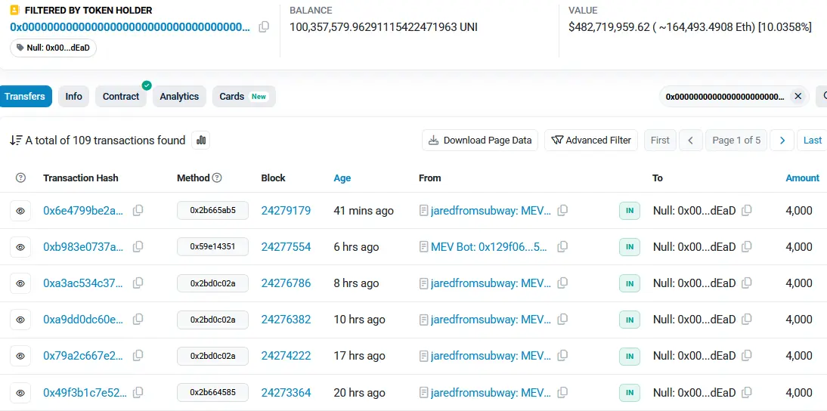Open block 24279179
827x411 pixels.
(286, 211)
